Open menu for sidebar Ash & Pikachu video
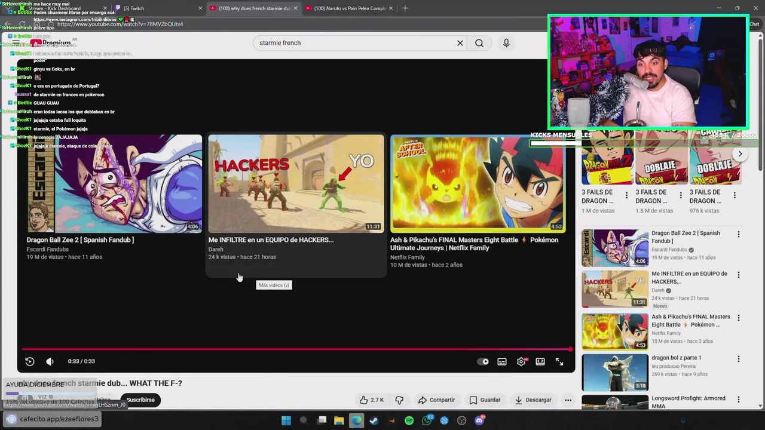The width and height of the screenshot is (765, 430). (738, 318)
